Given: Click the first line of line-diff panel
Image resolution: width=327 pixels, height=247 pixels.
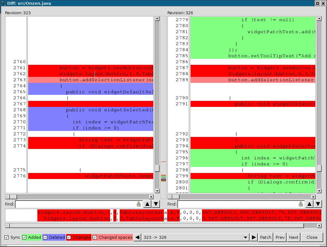Looking at the screenshot, I should pyautogui.click(x=163, y=213).
